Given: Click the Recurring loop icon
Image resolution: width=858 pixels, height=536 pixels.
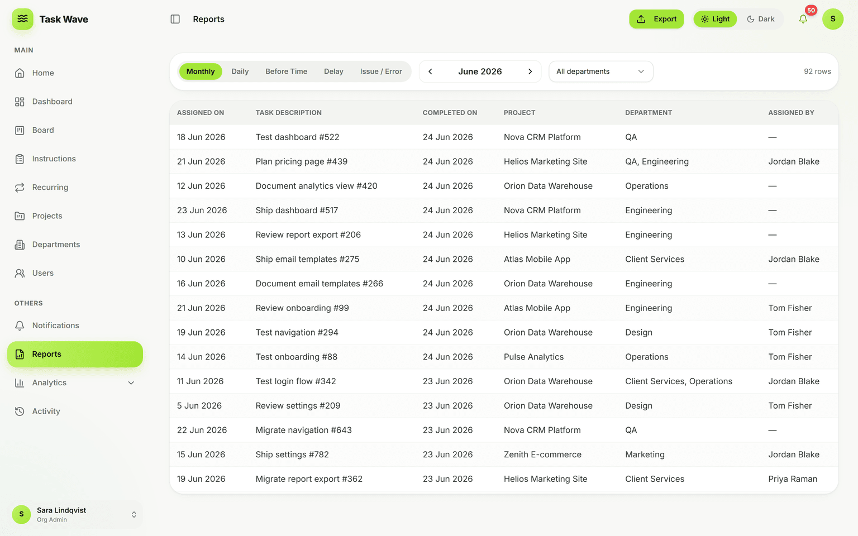Looking at the screenshot, I should click(20, 187).
